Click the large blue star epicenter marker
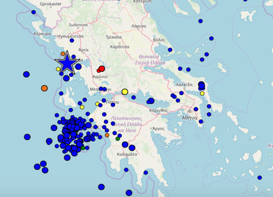273x197 pixels. (67, 63)
